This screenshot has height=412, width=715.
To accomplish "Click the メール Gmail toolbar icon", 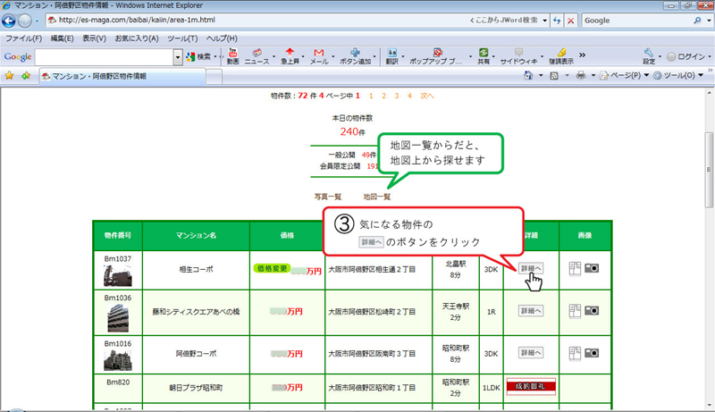I will coord(318,56).
